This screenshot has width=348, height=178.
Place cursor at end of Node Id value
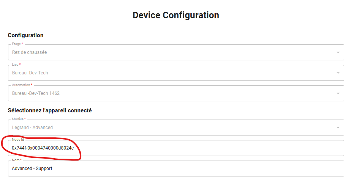[74, 148]
